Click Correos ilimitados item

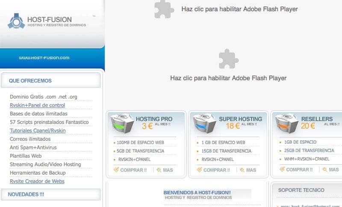(30, 139)
